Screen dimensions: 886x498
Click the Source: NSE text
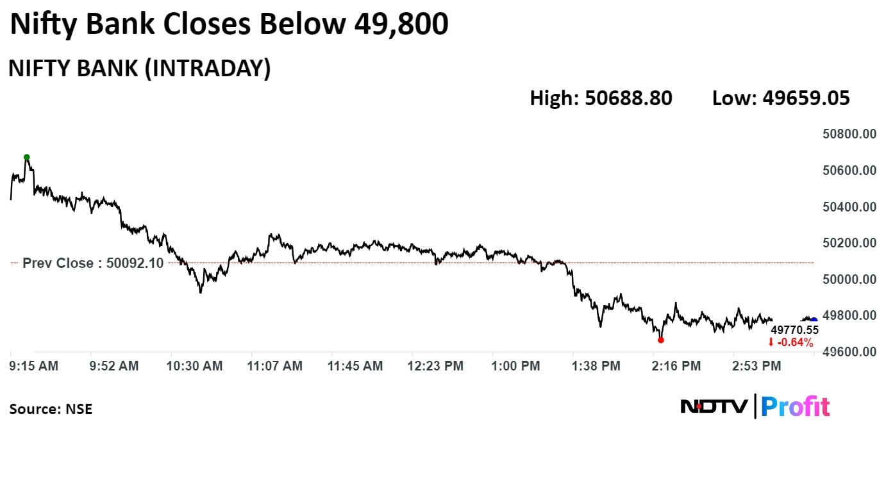coord(51,409)
